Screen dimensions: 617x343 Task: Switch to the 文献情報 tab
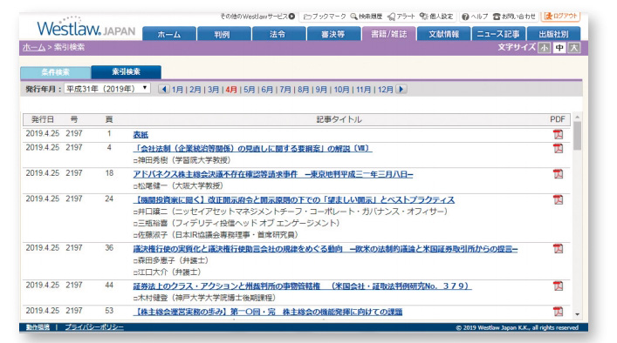[x=443, y=34]
